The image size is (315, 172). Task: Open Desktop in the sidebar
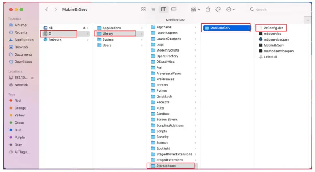coord(21,47)
